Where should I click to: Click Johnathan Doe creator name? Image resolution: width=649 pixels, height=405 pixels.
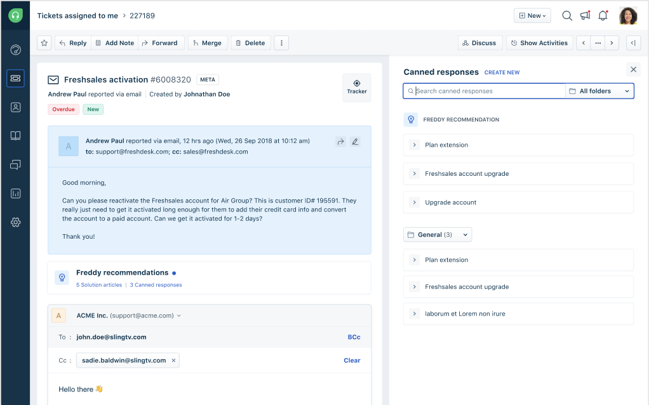[206, 95]
